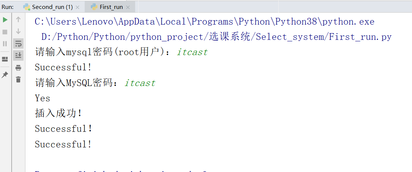Pin the run tab with pin icon

pyautogui.click(x=5, y=75)
